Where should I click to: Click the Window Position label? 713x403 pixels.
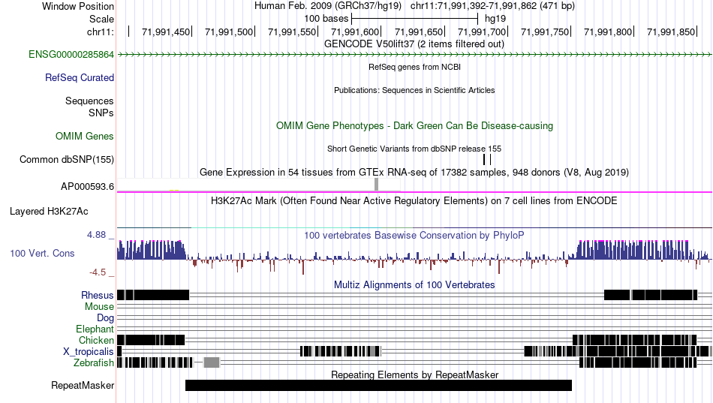coord(78,6)
